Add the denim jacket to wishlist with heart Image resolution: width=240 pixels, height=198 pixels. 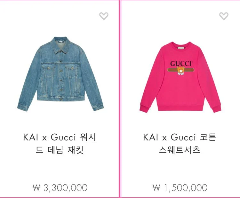[x=104, y=16]
